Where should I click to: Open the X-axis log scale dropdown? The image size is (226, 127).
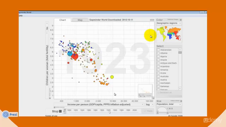coord(149,104)
